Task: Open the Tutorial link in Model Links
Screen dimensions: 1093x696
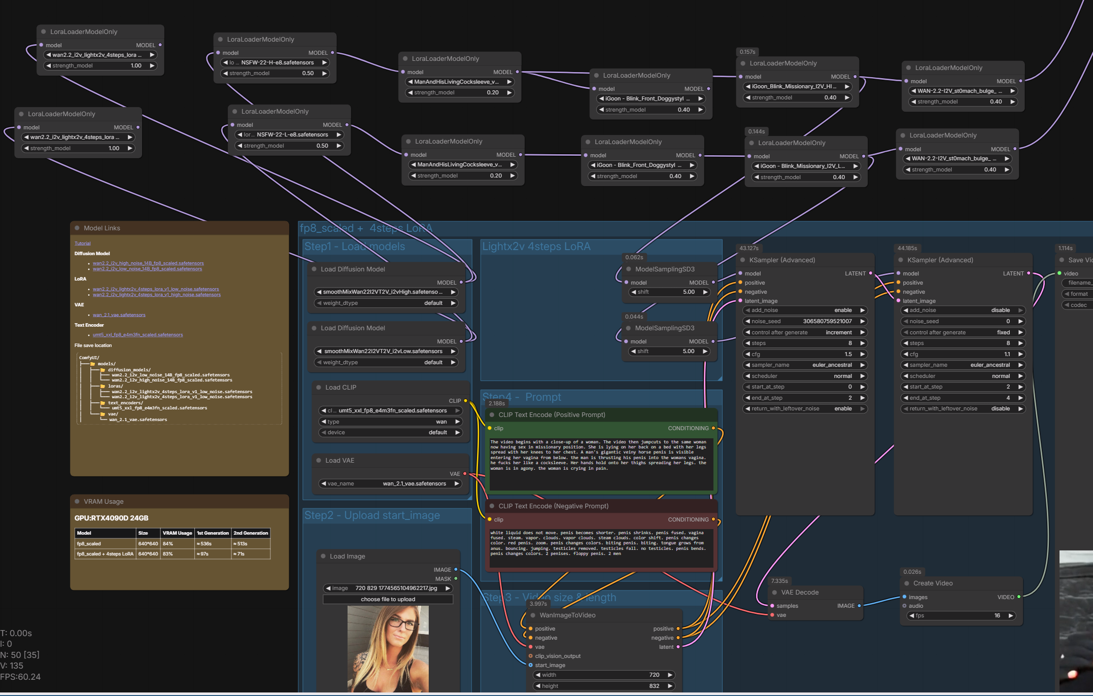Action: pos(82,243)
